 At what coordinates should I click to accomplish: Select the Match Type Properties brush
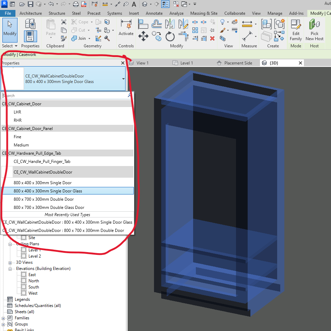222,30
